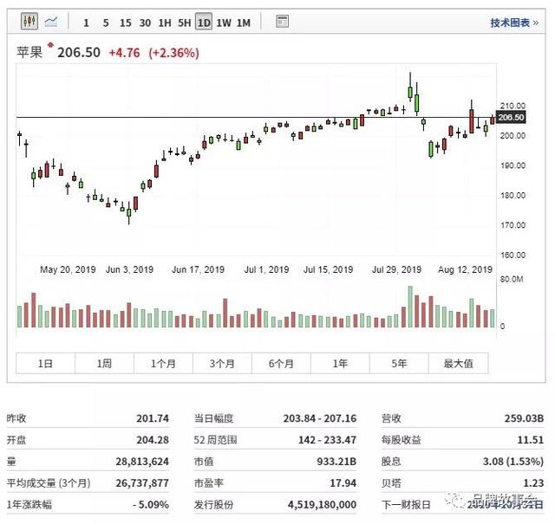Viewport: 555px width, 524px height.
Task: Click the red market status icon beside 苹果
Action: point(50,45)
